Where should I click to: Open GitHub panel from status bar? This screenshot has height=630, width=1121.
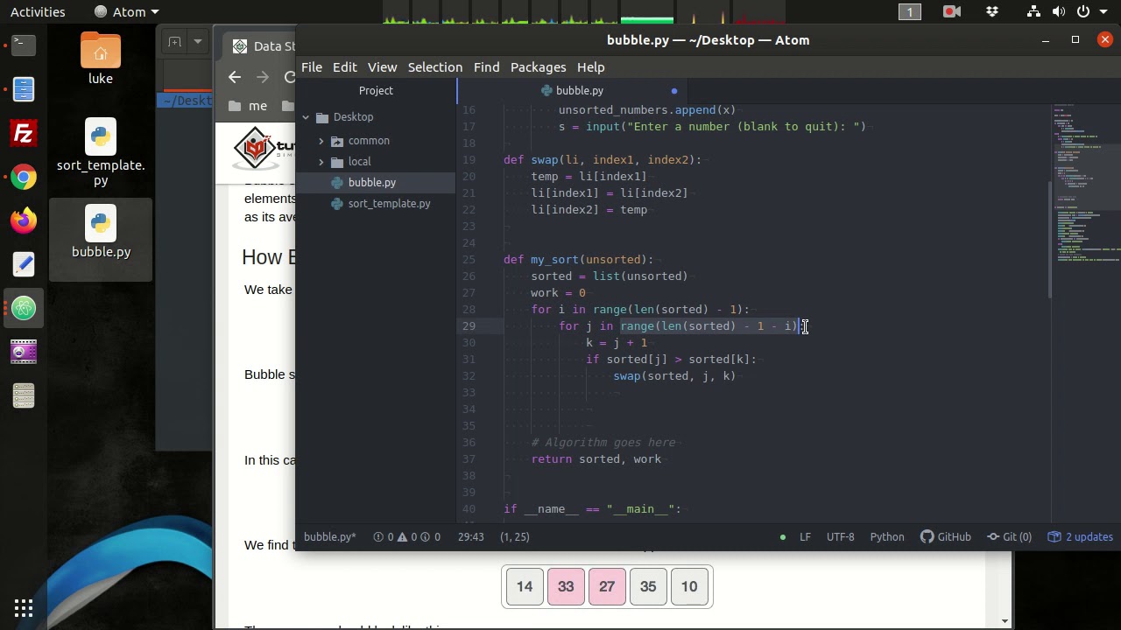(945, 536)
